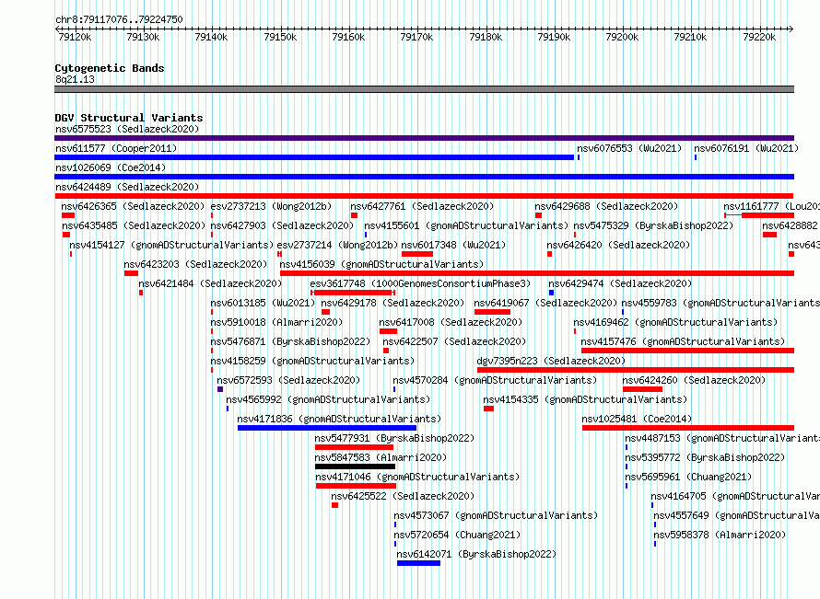Click the red nsv6424260 variant bar
820x599 pixels.
[643, 389]
